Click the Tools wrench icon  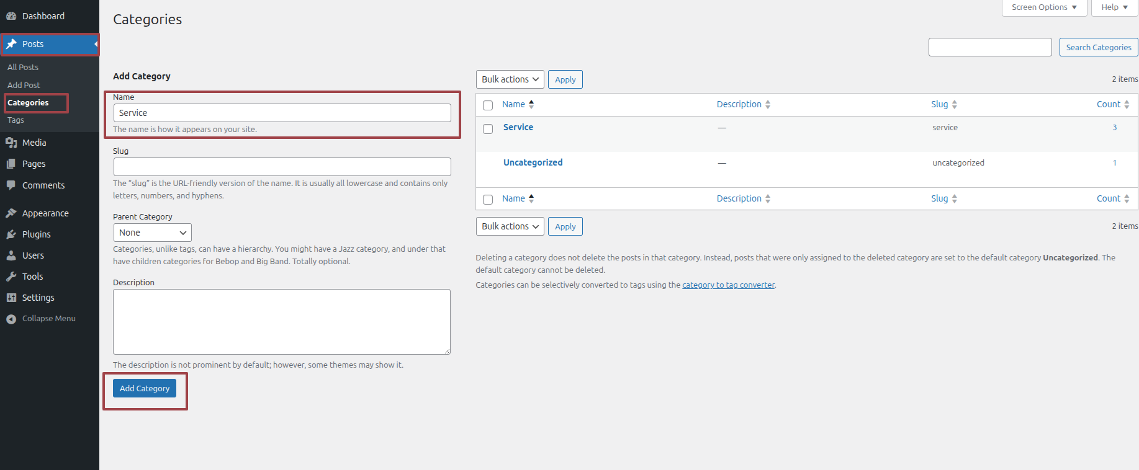click(11, 277)
